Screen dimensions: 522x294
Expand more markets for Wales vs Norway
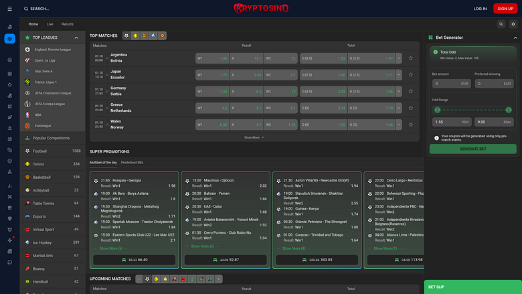coord(398,125)
